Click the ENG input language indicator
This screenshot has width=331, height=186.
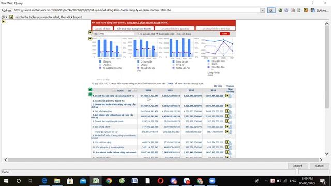point(293,181)
